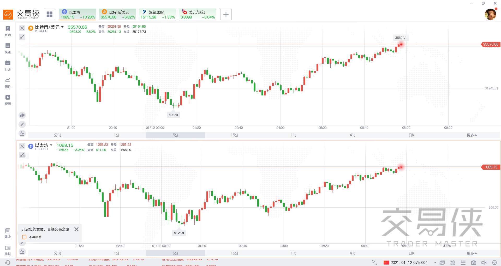This screenshot has width=501, height=266.
Task: Open the 自选 watchlist sidebar icon
Action: (8, 31)
